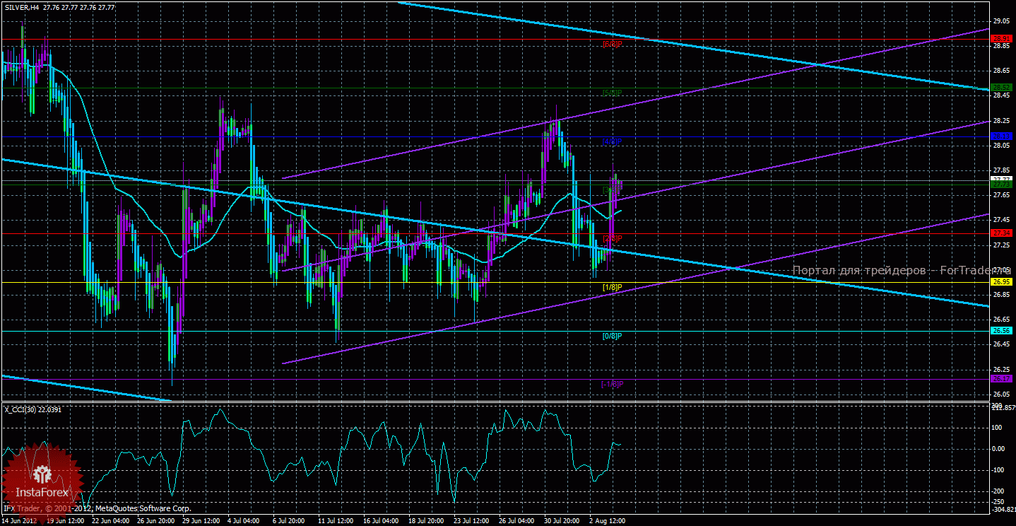Click the [-1/8]P purple level label

tap(612, 384)
